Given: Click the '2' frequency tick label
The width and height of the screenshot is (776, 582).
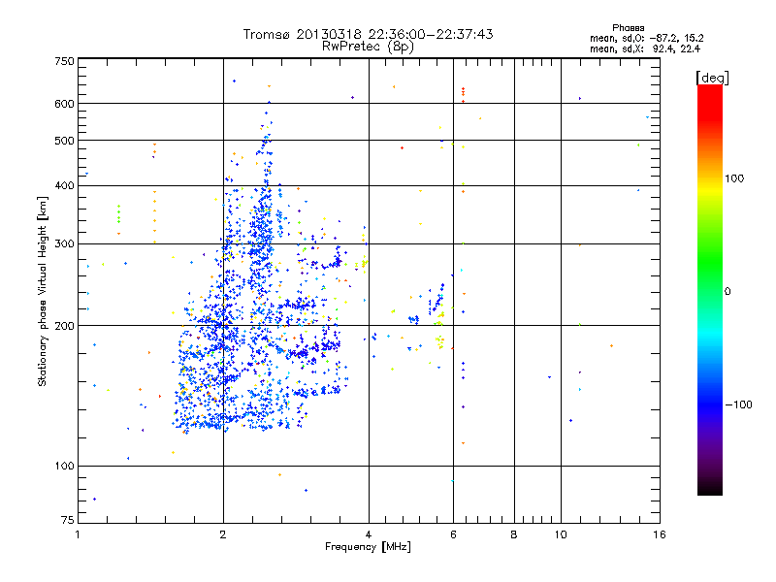Looking at the screenshot, I should click(x=223, y=534).
